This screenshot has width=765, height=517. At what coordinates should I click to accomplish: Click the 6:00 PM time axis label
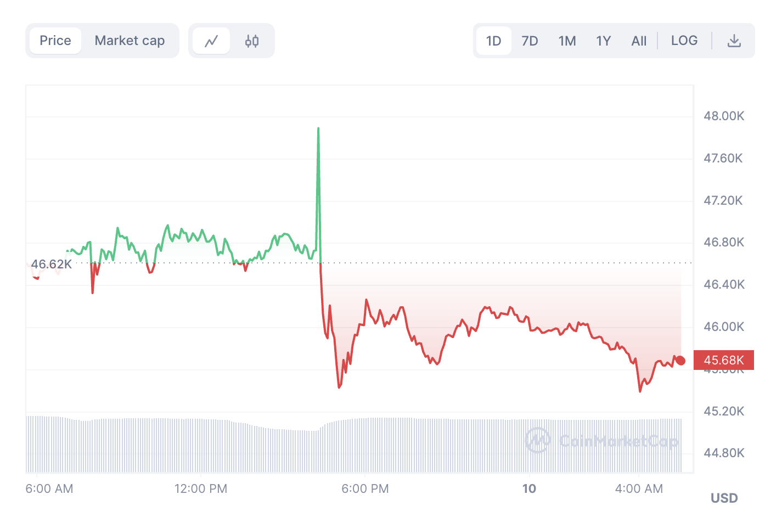[x=365, y=488]
